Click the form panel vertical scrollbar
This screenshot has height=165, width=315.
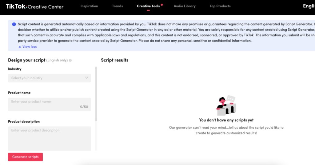(x=96, y=94)
